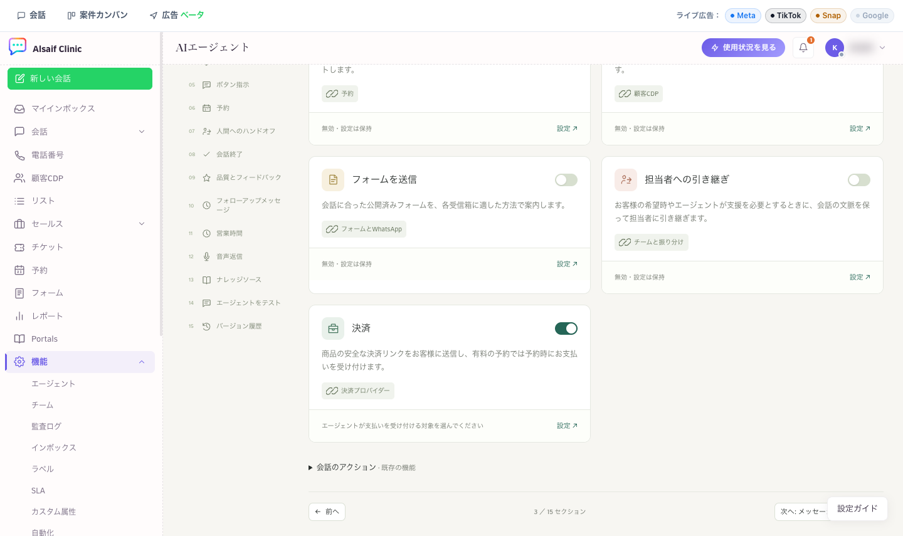903x536 pixels.
Task: Open the notification bell
Action: 803,48
